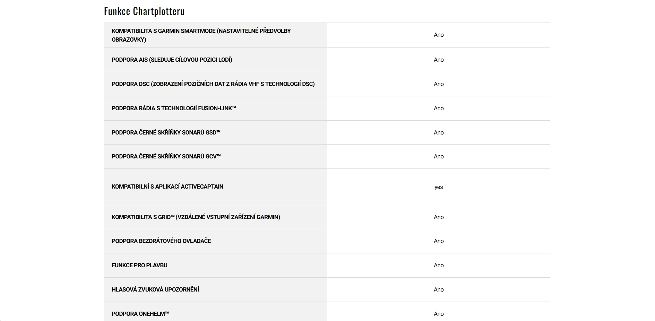Click the Ano value for Fusion-Link support

click(x=439, y=109)
